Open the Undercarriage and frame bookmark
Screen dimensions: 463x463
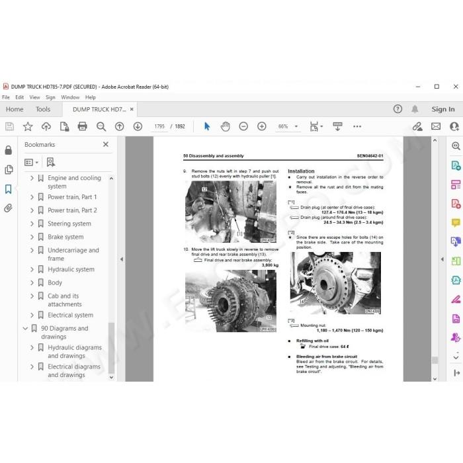tap(73, 254)
